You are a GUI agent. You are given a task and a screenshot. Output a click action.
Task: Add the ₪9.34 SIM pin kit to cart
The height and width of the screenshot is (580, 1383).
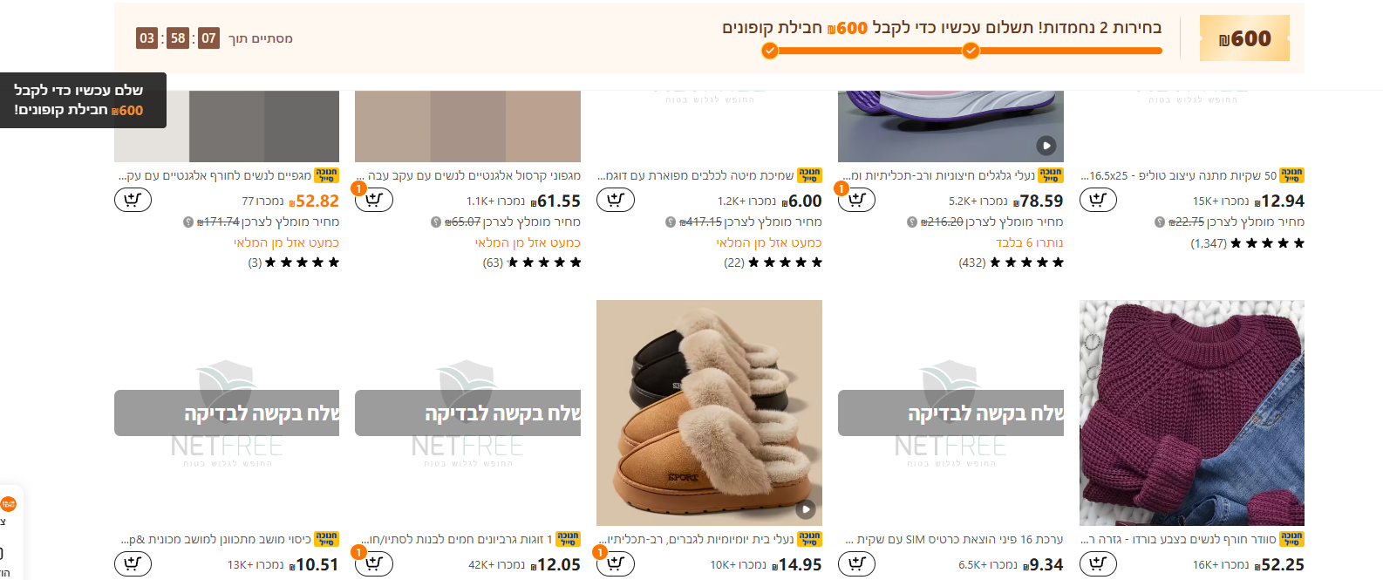pos(857,564)
